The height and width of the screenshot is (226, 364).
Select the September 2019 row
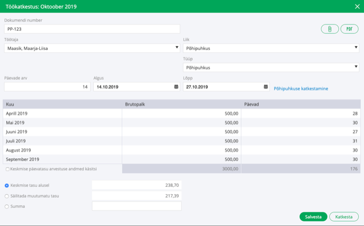[x=181, y=159]
